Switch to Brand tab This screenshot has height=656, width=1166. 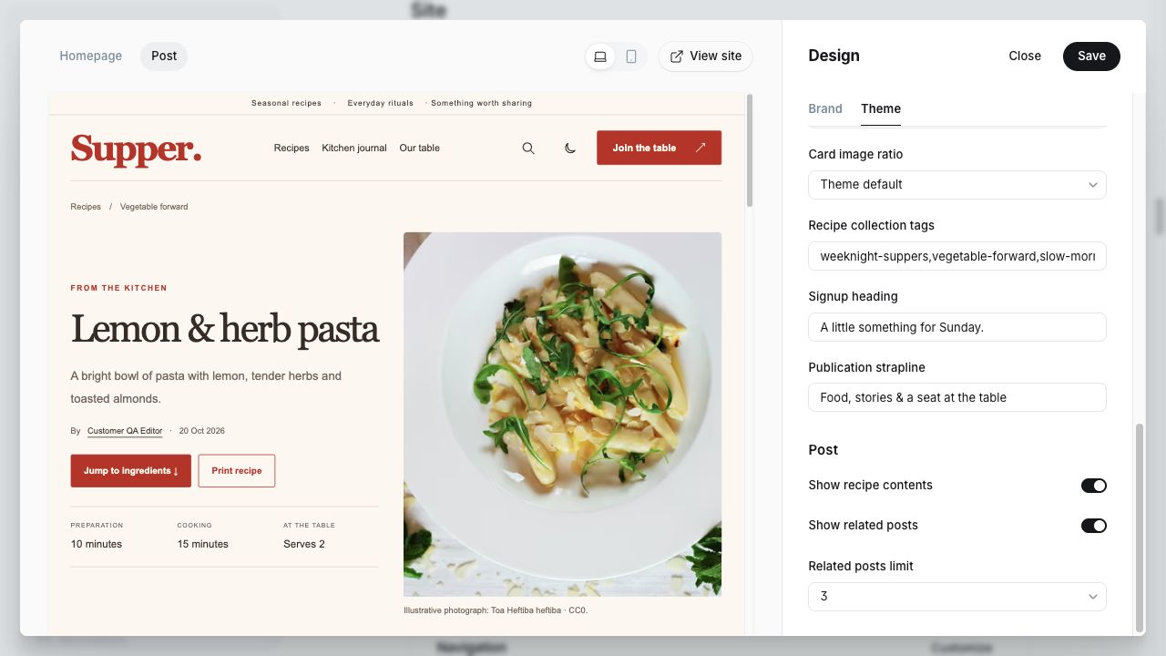[825, 108]
